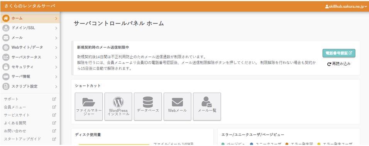Screen dimensions: 369x146
Task: Open the 会員メニュー link
Action: pos(15,107)
